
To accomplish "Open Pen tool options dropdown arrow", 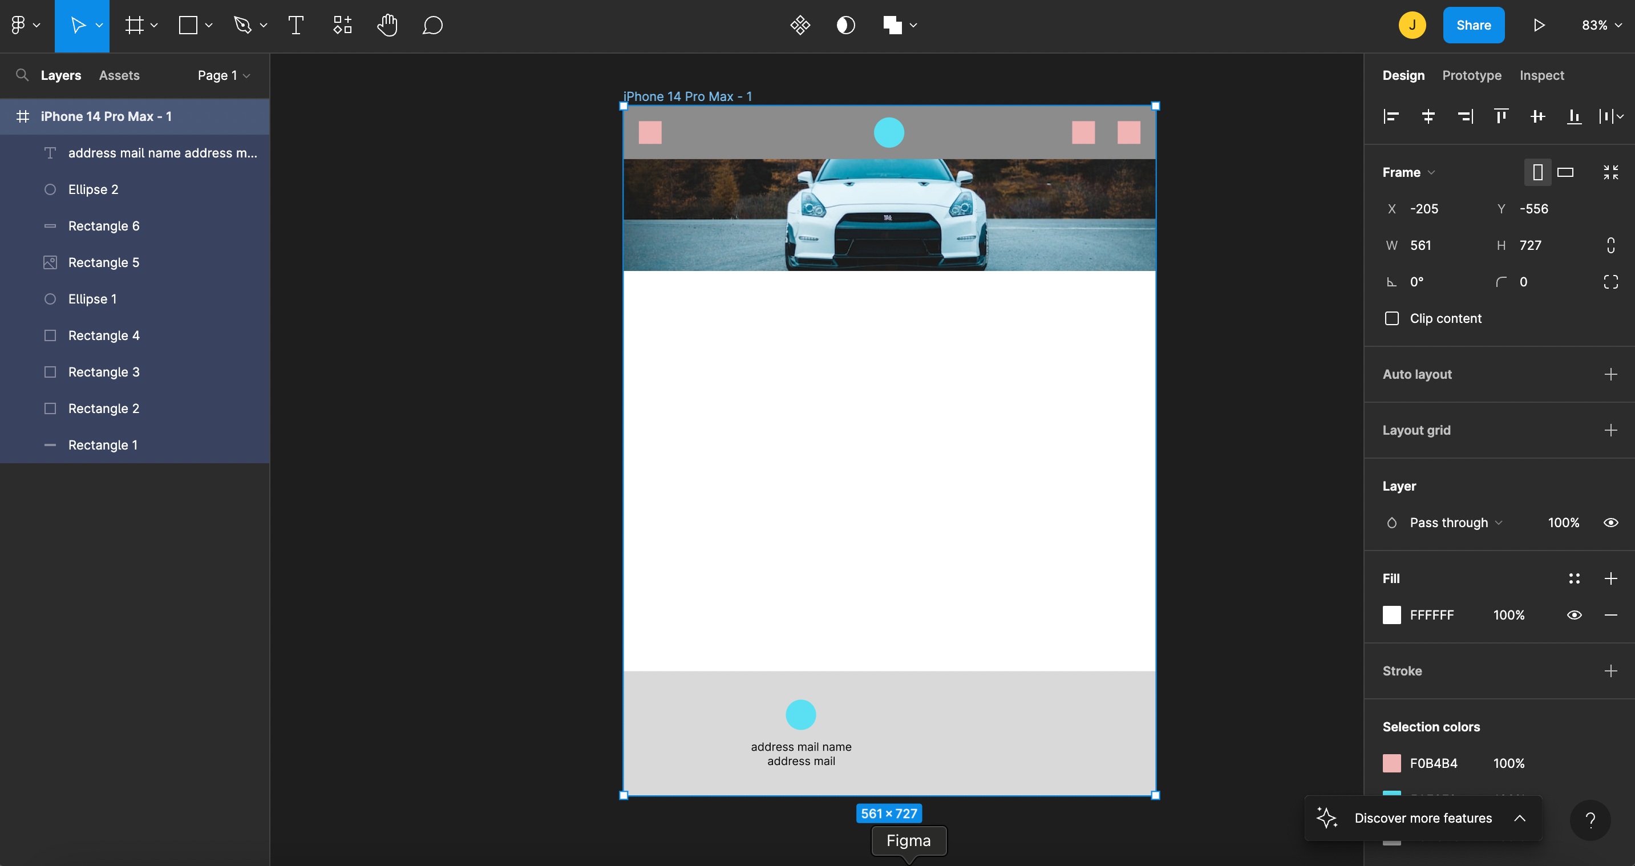I will (x=264, y=26).
